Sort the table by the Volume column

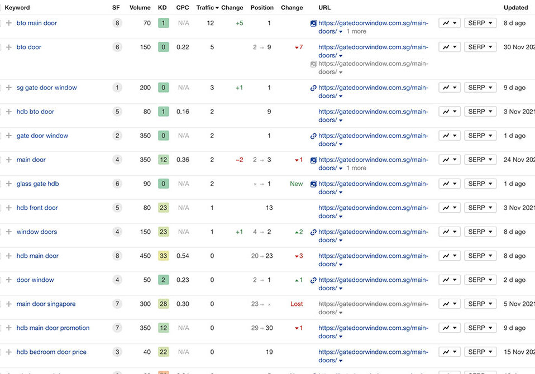coord(140,8)
